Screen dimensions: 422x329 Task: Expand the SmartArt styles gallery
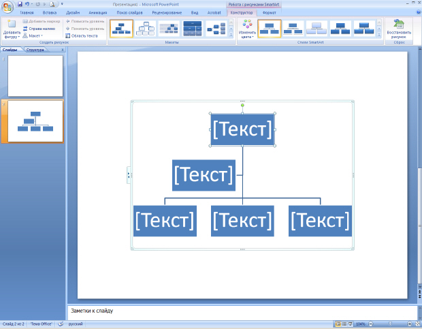[x=378, y=35]
